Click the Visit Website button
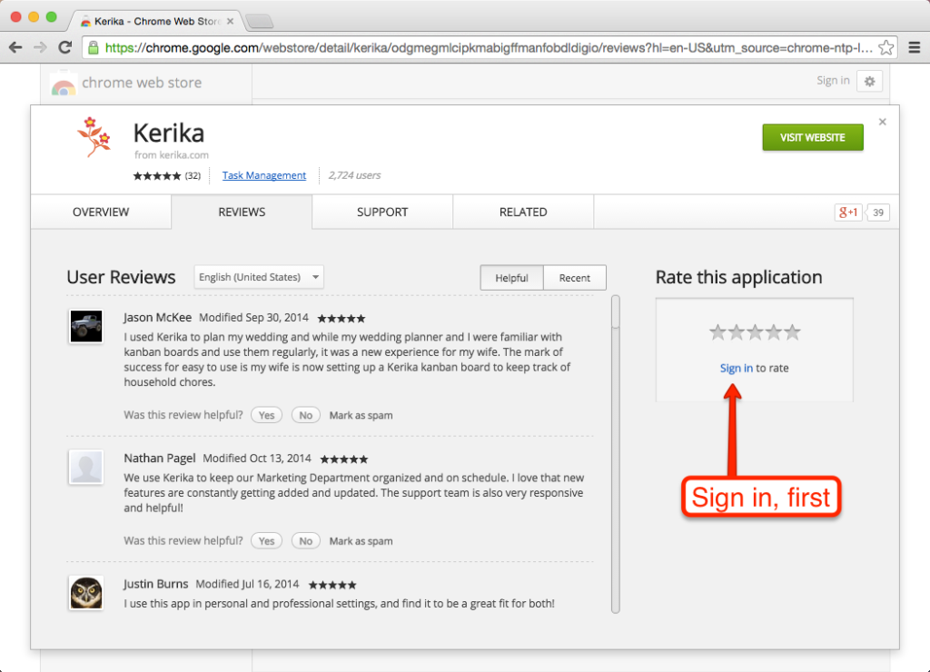The width and height of the screenshot is (930, 672). (813, 138)
